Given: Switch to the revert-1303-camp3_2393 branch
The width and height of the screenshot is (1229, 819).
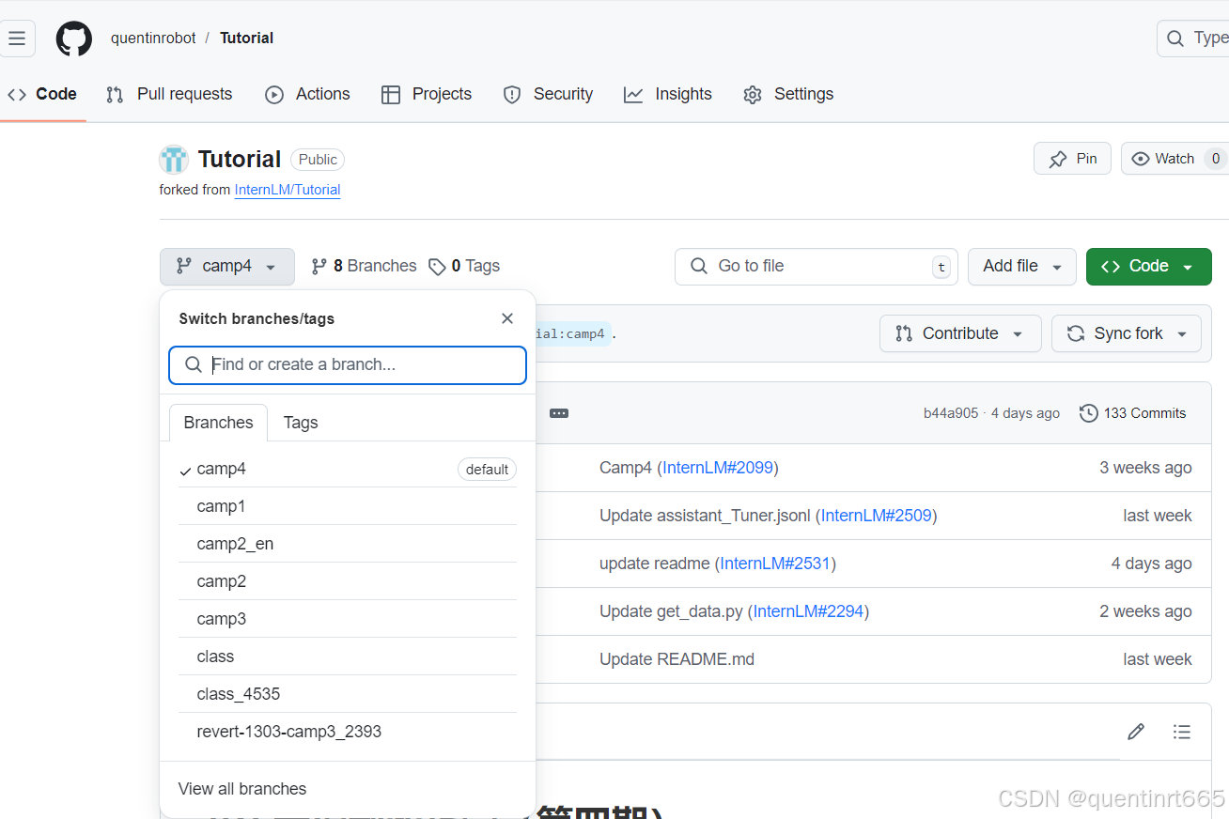Looking at the screenshot, I should pyautogui.click(x=348, y=732).
